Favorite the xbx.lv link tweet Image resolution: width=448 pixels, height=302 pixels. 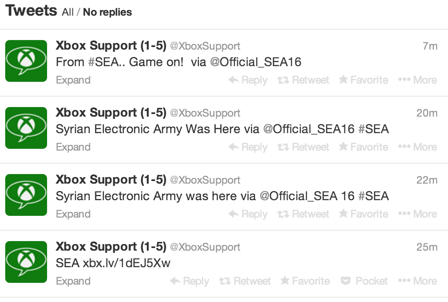[x=305, y=281]
